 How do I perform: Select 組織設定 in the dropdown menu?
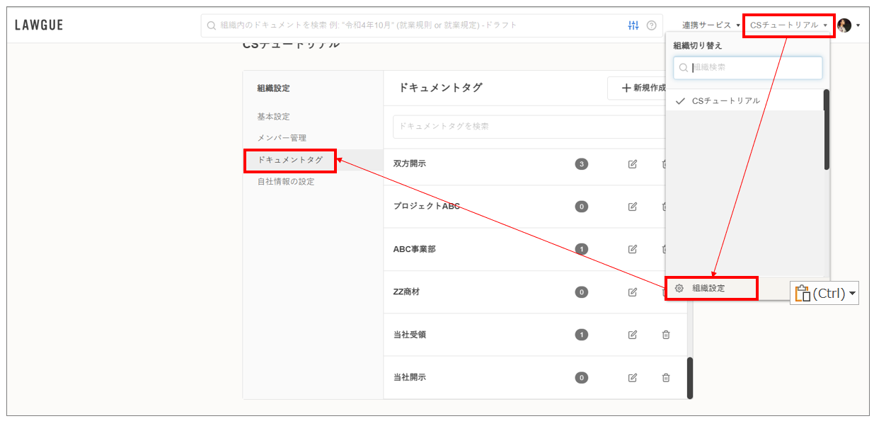(x=708, y=289)
